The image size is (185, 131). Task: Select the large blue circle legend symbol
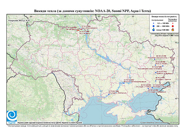click(x=154, y=26)
